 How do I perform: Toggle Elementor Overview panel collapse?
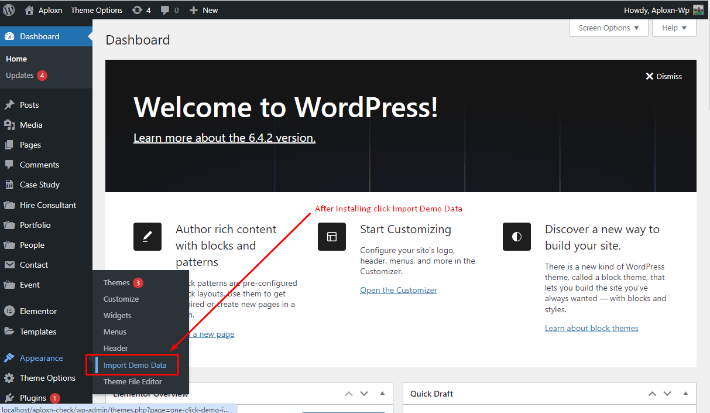pyautogui.click(x=383, y=394)
